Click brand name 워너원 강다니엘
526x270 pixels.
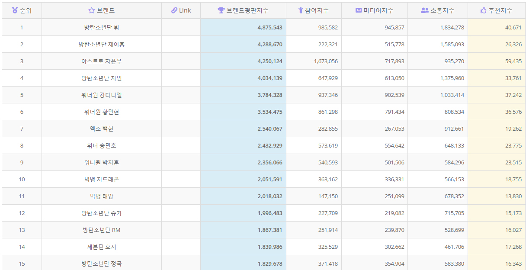(x=102, y=95)
